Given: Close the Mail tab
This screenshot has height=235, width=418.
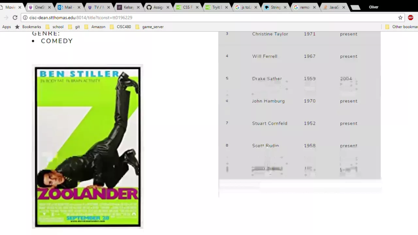Looking at the screenshot, I should 79,7.
